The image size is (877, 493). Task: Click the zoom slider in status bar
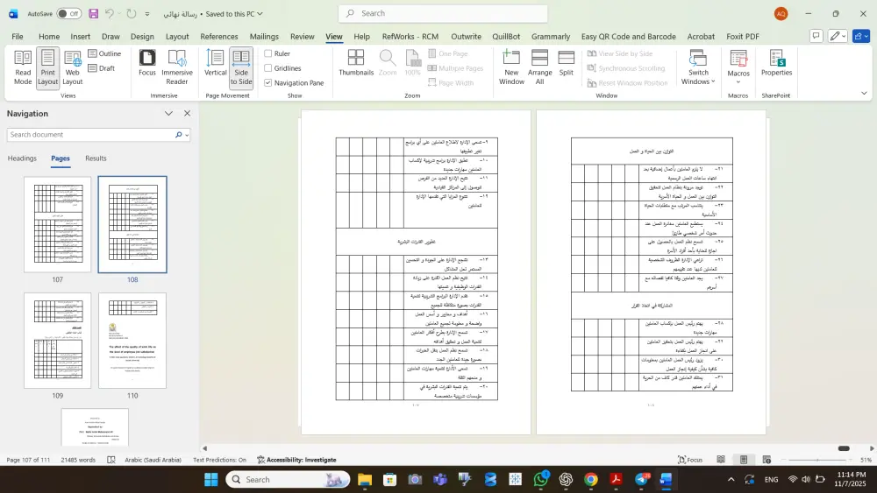[x=817, y=460]
